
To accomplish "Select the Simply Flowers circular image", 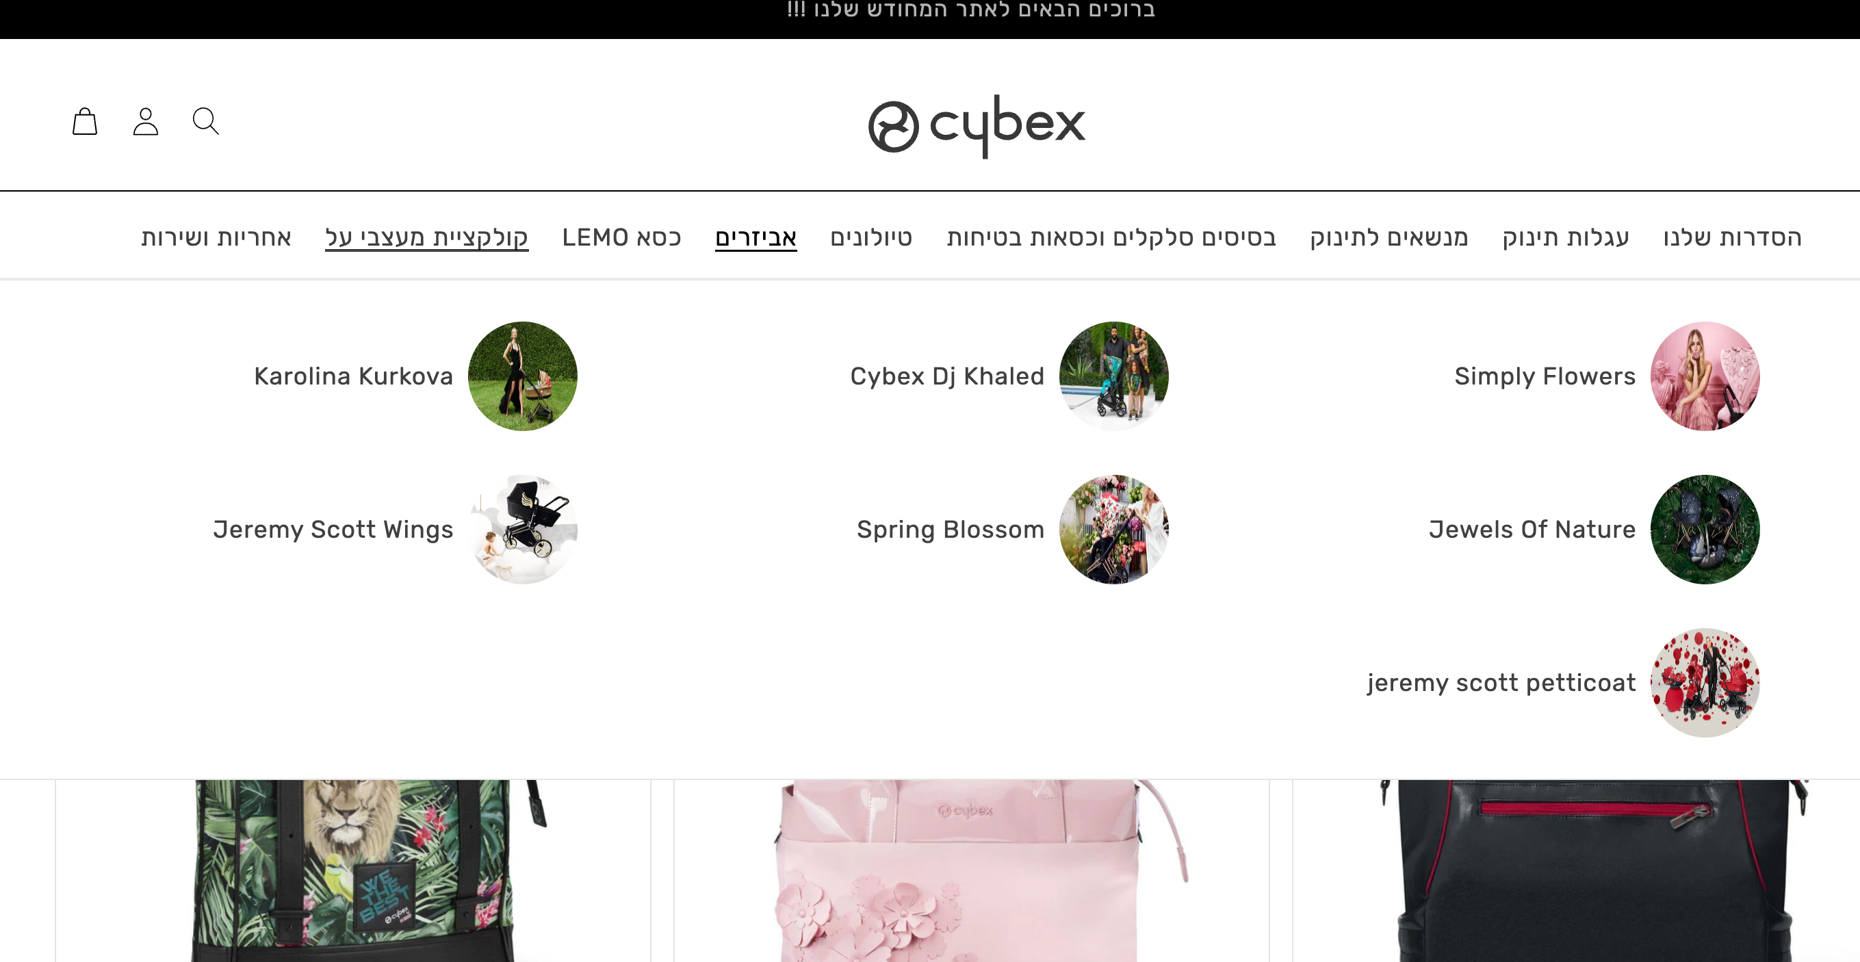I will coord(1705,376).
